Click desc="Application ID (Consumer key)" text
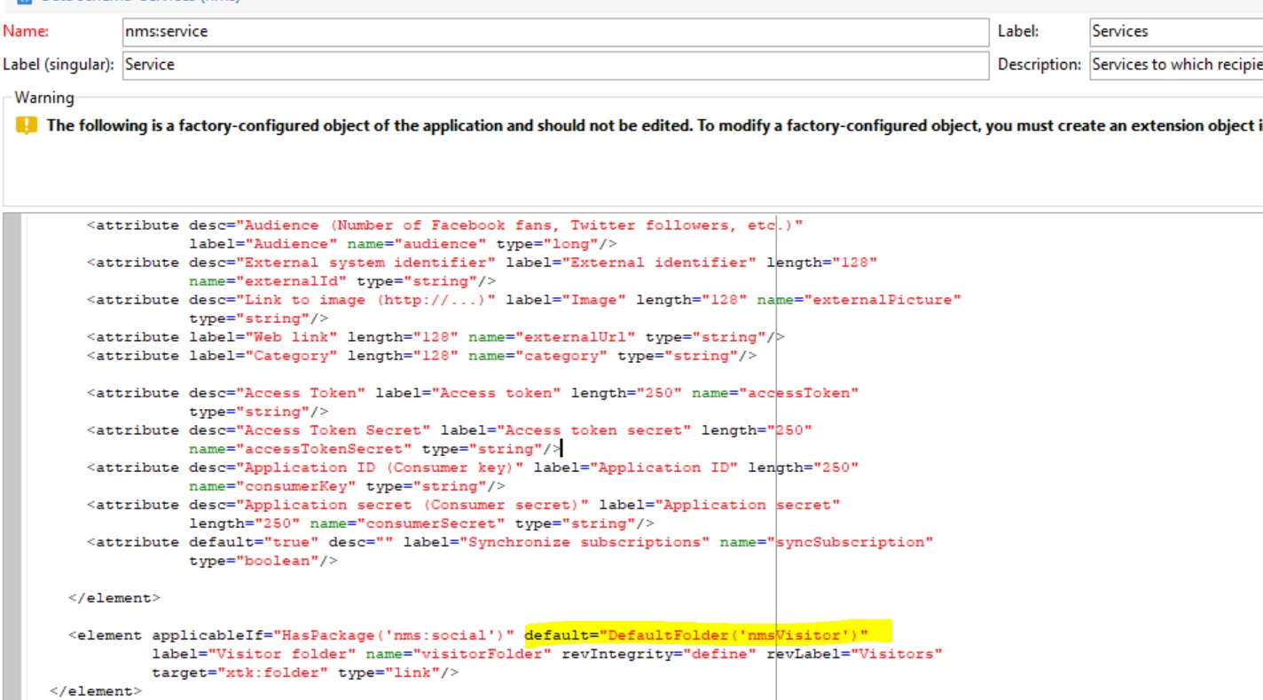This screenshot has height=700, width=1263. tap(357, 468)
